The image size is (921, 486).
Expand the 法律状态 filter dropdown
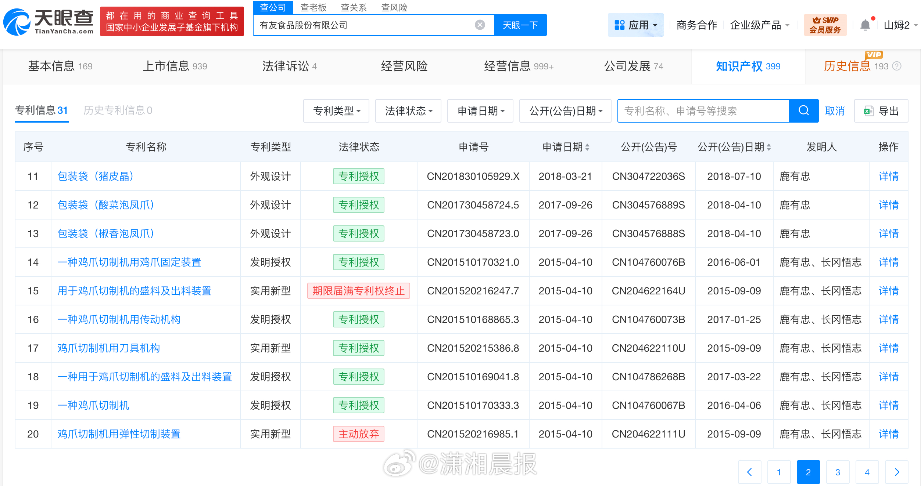(x=408, y=110)
